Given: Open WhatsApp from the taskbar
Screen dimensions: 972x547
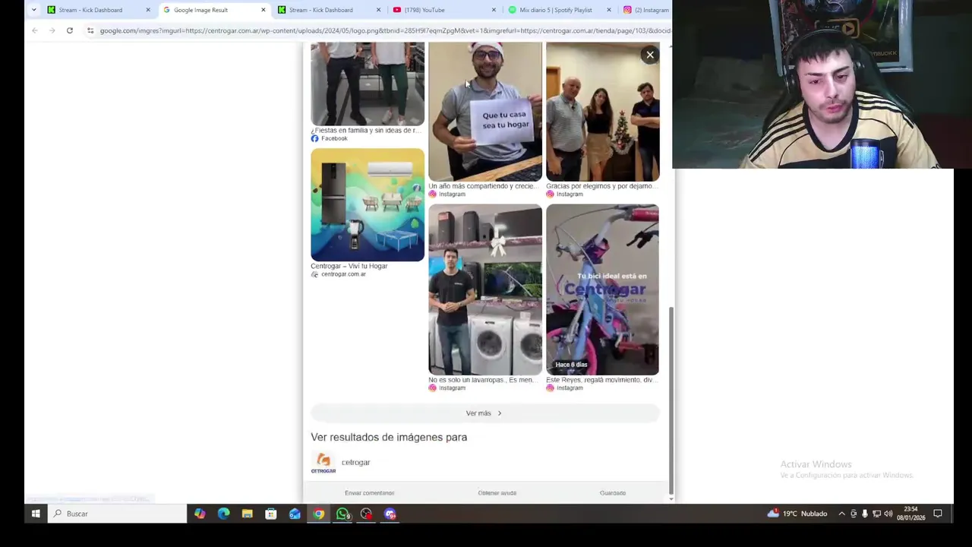Looking at the screenshot, I should tap(342, 514).
